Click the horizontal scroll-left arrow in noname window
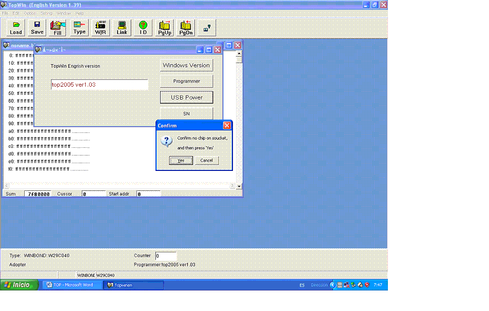 point(7,186)
